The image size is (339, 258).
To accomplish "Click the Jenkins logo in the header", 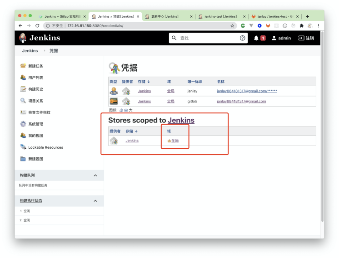I will pos(40,38).
